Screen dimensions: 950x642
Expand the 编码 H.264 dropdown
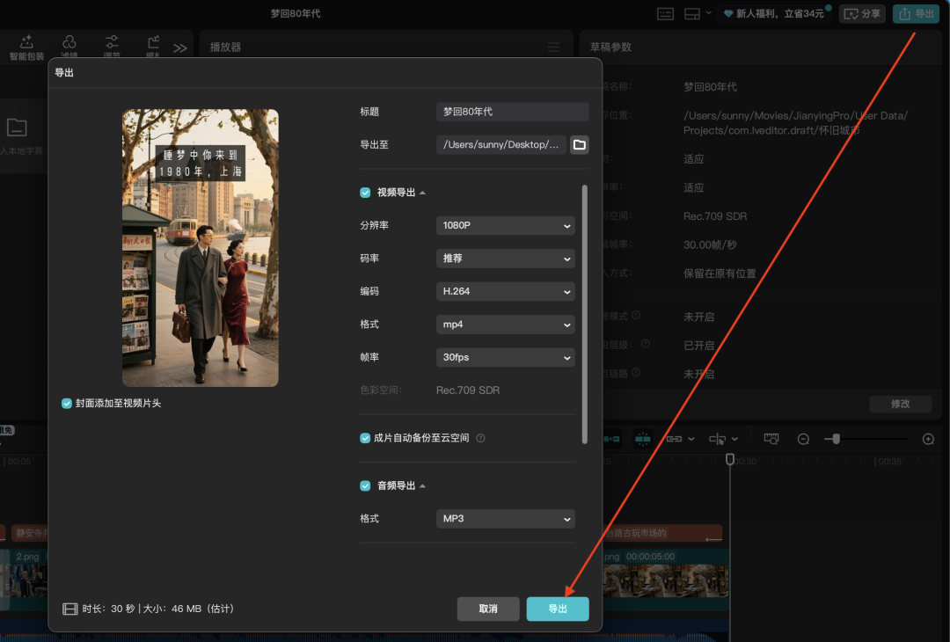pyautogui.click(x=505, y=291)
